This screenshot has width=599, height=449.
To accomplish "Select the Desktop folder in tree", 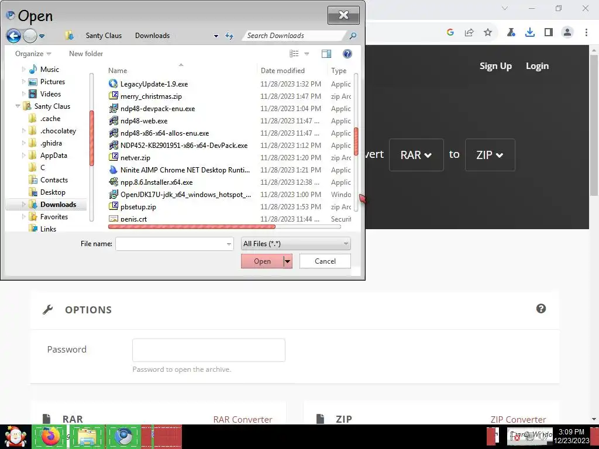I will pos(53,192).
